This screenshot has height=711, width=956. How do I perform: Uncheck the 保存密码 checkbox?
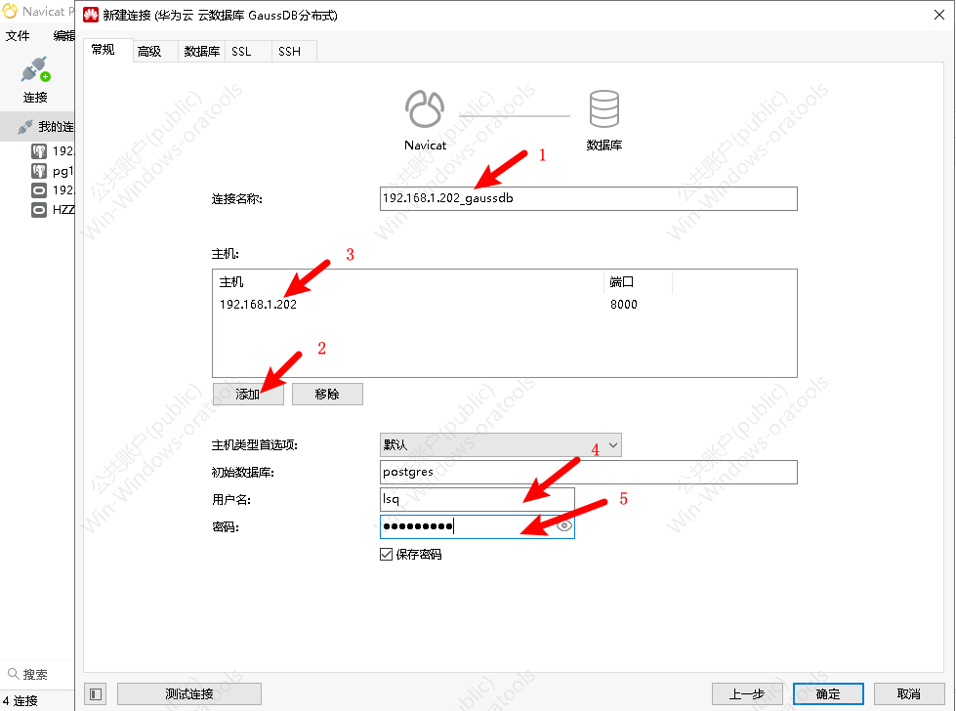point(386,555)
